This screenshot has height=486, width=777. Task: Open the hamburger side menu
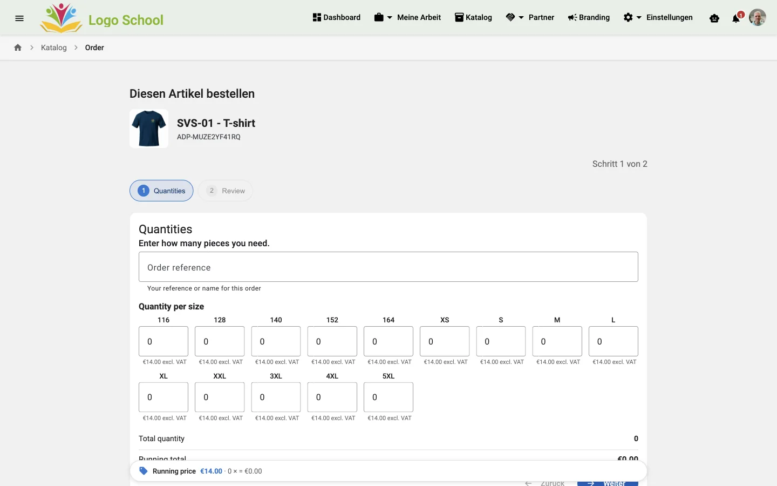(x=19, y=18)
